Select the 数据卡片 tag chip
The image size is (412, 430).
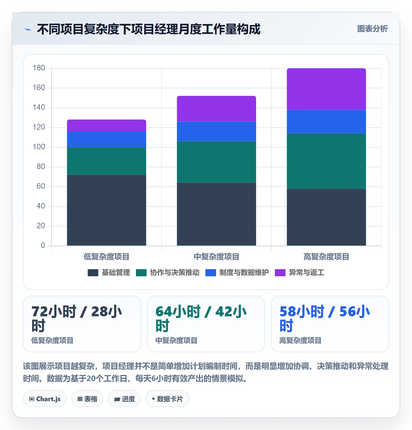coord(167,399)
